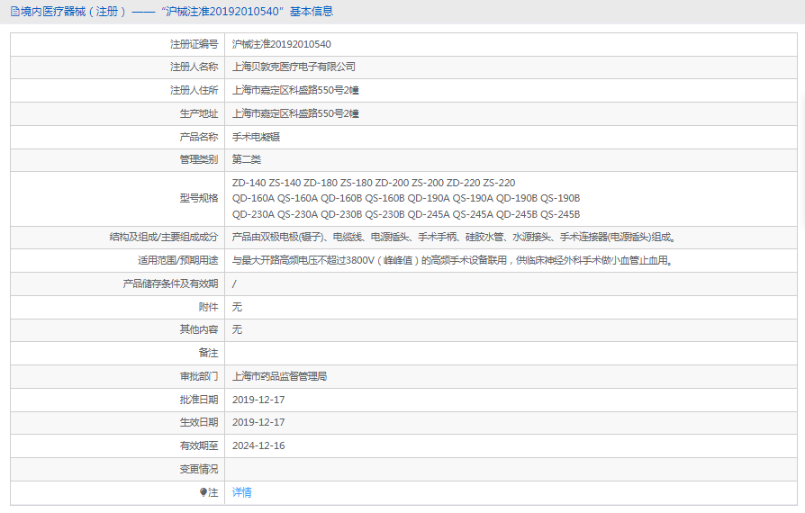Click the 变更情况 label
The height and width of the screenshot is (513, 805).
click(199, 470)
